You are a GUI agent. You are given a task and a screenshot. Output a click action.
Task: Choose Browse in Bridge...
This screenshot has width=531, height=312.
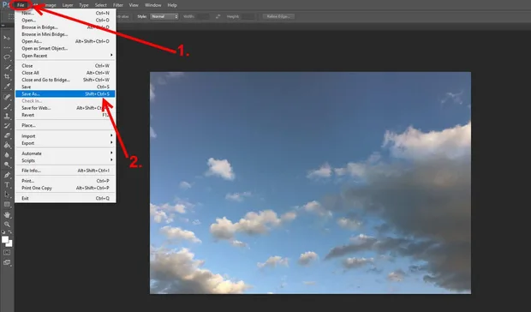click(65, 27)
